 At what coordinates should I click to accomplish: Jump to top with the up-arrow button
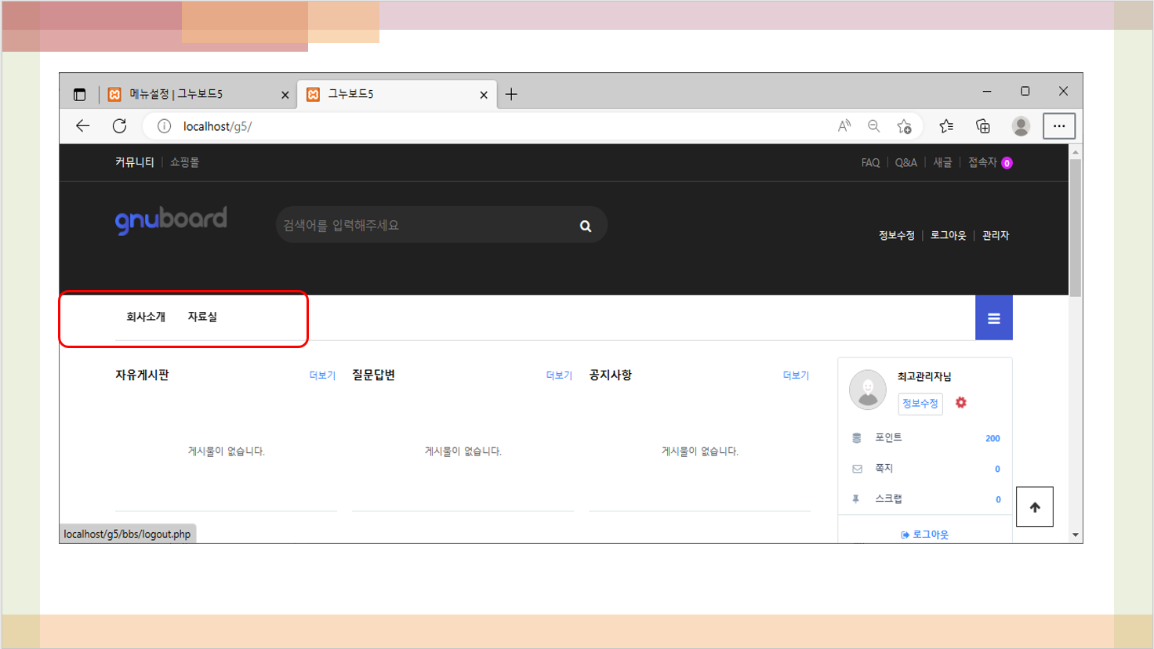(x=1035, y=507)
